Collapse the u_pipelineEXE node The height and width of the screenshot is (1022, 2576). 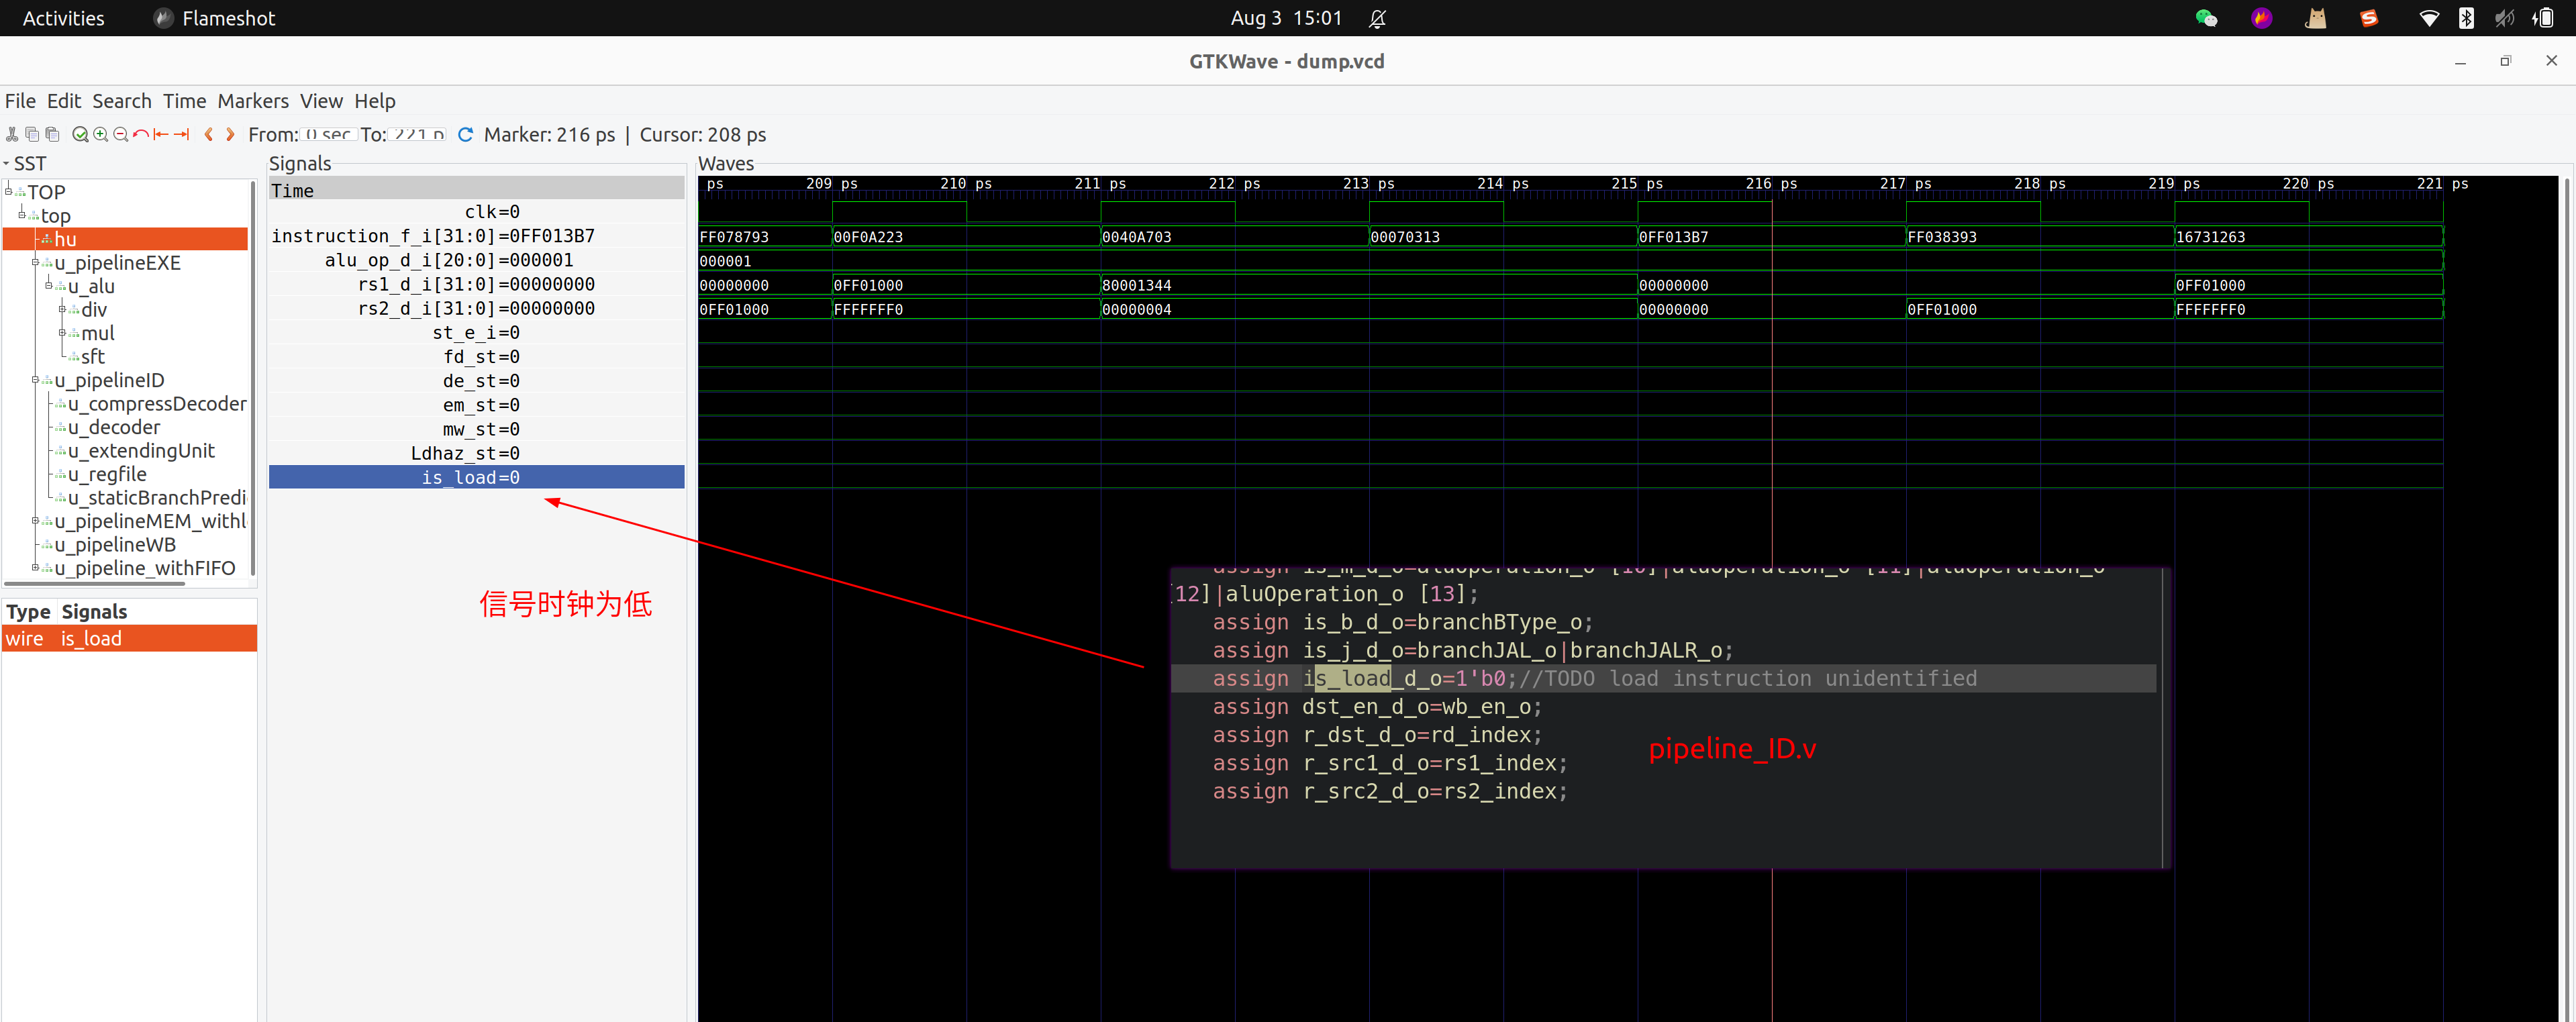coord(35,261)
